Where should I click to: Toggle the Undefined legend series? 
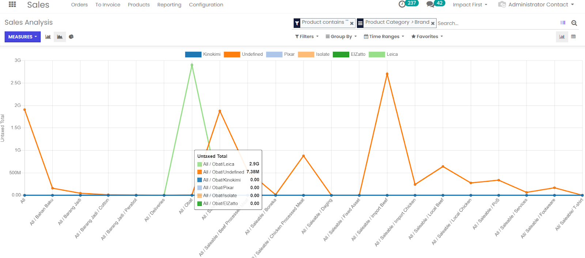point(243,54)
